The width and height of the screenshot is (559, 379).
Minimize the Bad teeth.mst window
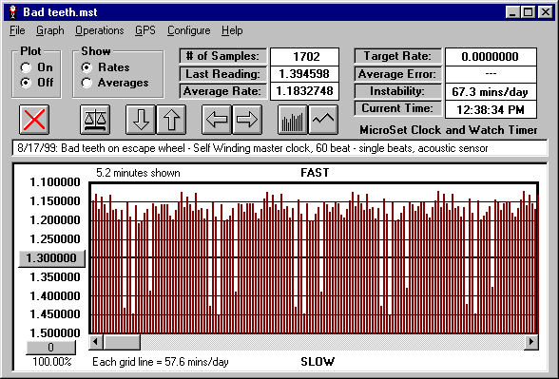click(512, 12)
